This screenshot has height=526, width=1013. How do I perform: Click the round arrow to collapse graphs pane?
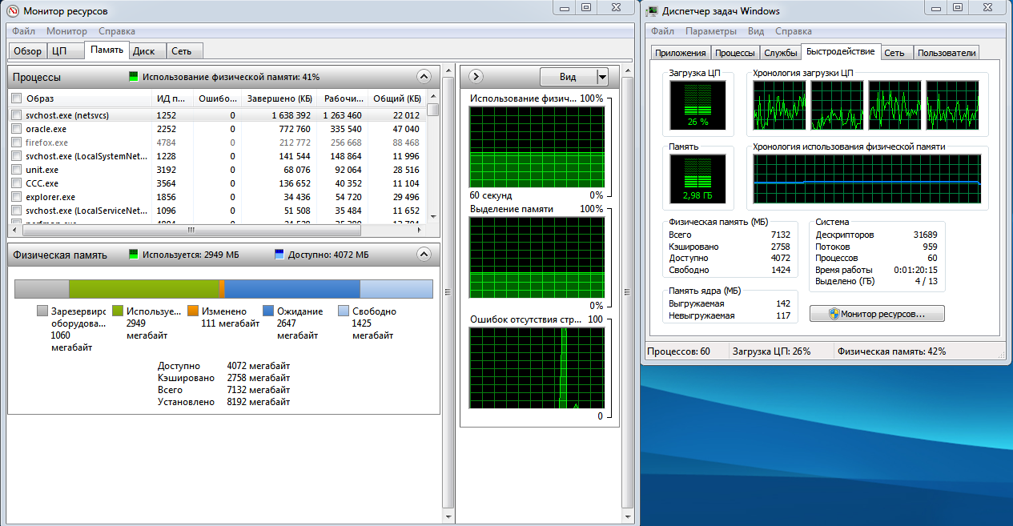tap(475, 77)
